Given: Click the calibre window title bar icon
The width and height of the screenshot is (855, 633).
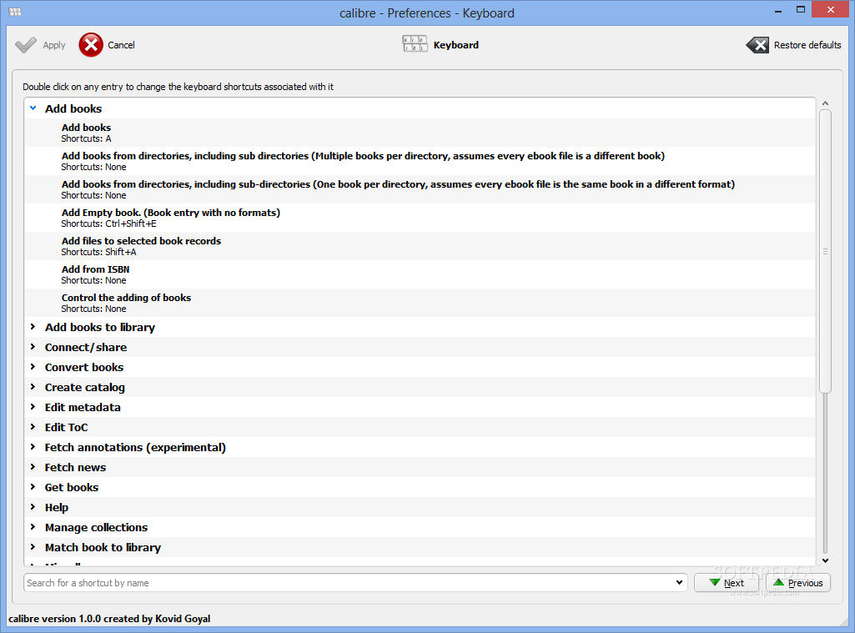Looking at the screenshot, I should [x=14, y=12].
